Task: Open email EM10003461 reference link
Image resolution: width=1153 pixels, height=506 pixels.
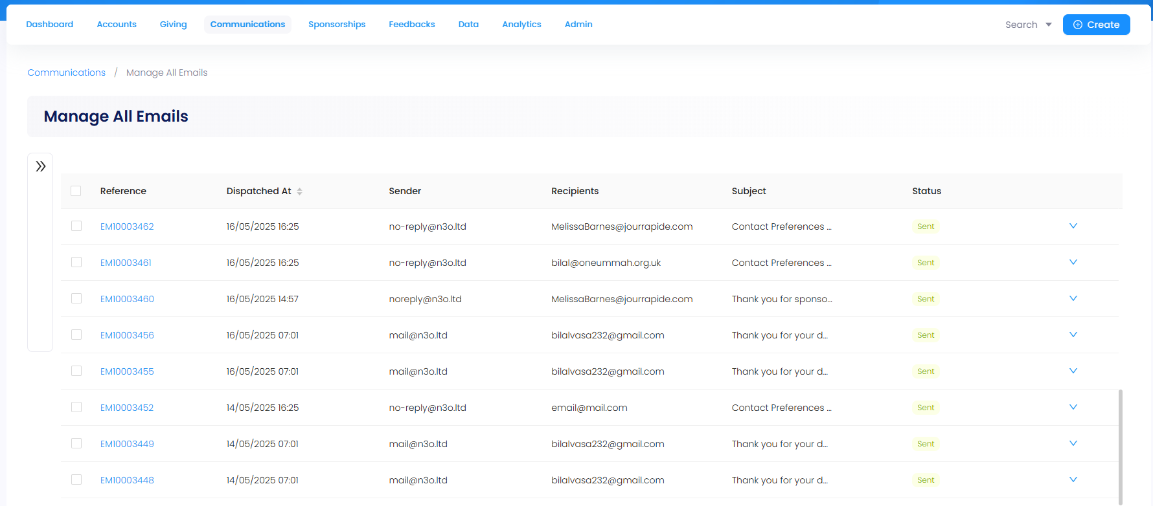Action: click(126, 263)
